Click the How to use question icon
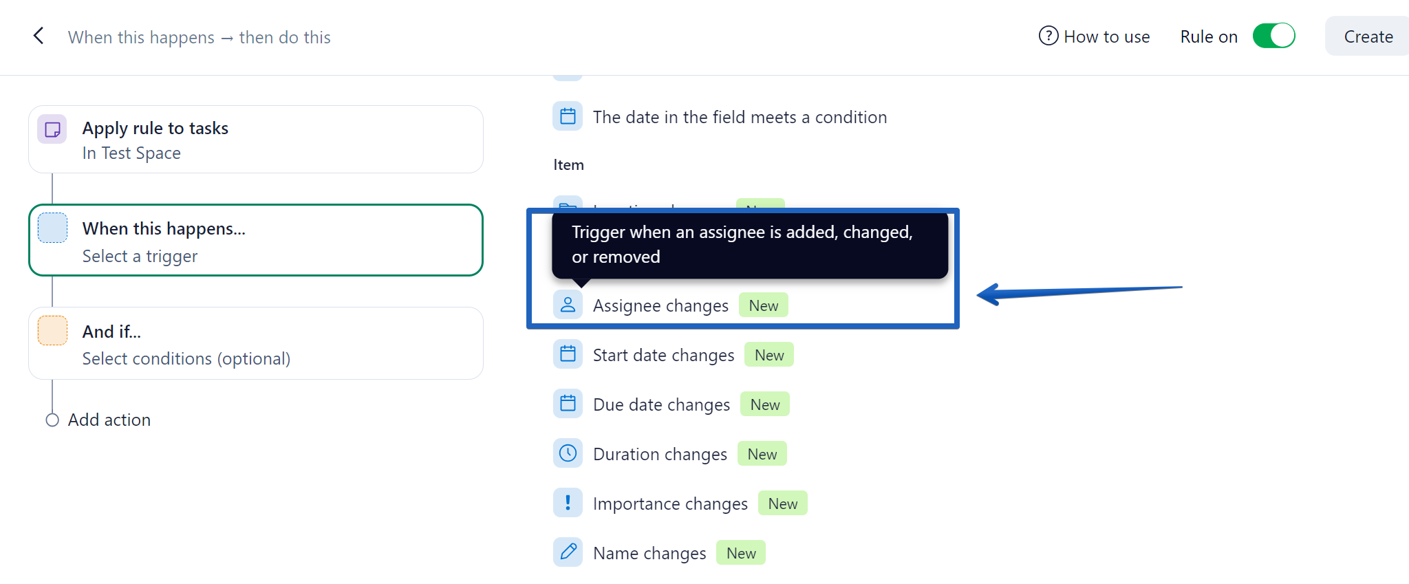The height and width of the screenshot is (584, 1409). (x=1048, y=36)
